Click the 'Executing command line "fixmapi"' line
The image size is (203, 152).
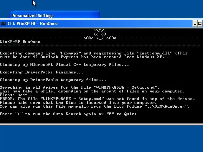[94, 53]
